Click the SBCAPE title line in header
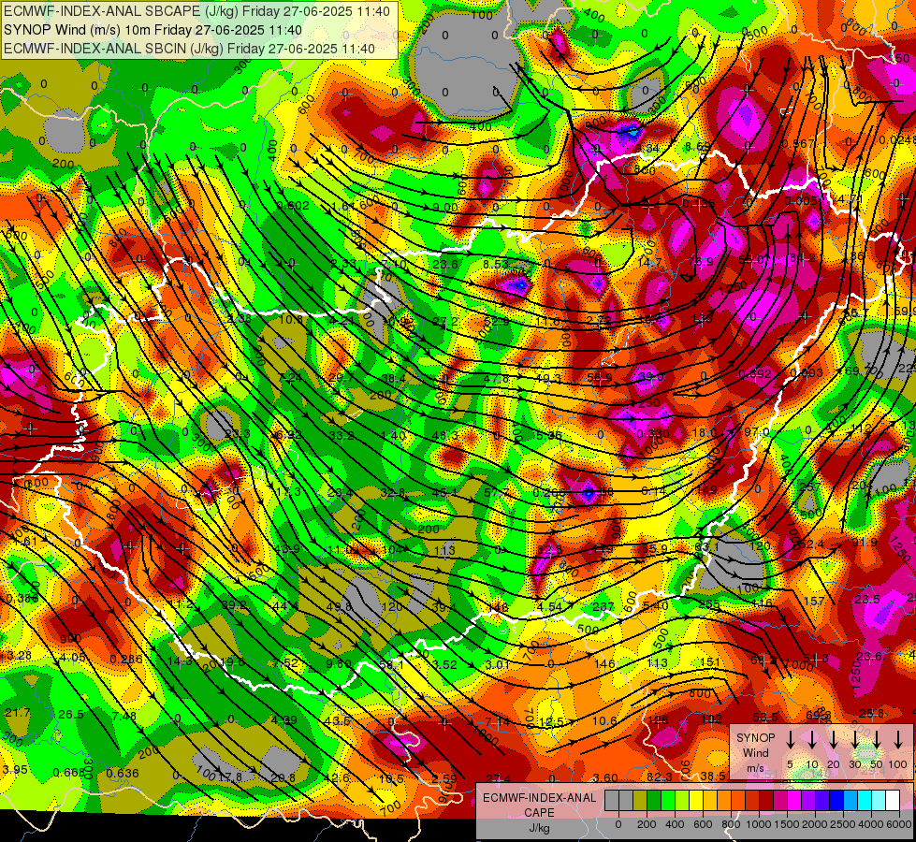This screenshot has height=842, width=916. tap(196, 11)
